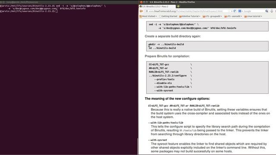Click '--prefix=/tools' option line
The image size is (276, 155).
click(164, 79)
